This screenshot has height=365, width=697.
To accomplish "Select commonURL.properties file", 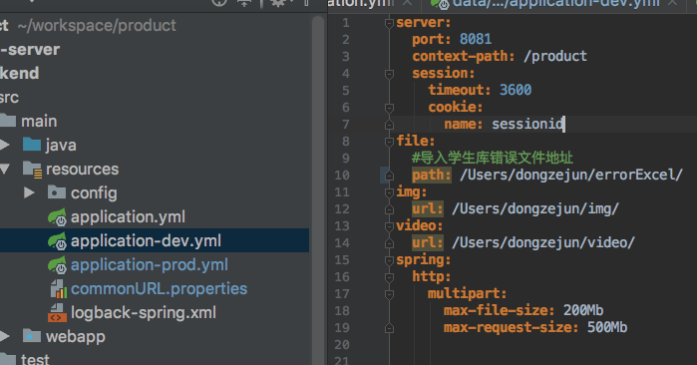I will point(159,289).
